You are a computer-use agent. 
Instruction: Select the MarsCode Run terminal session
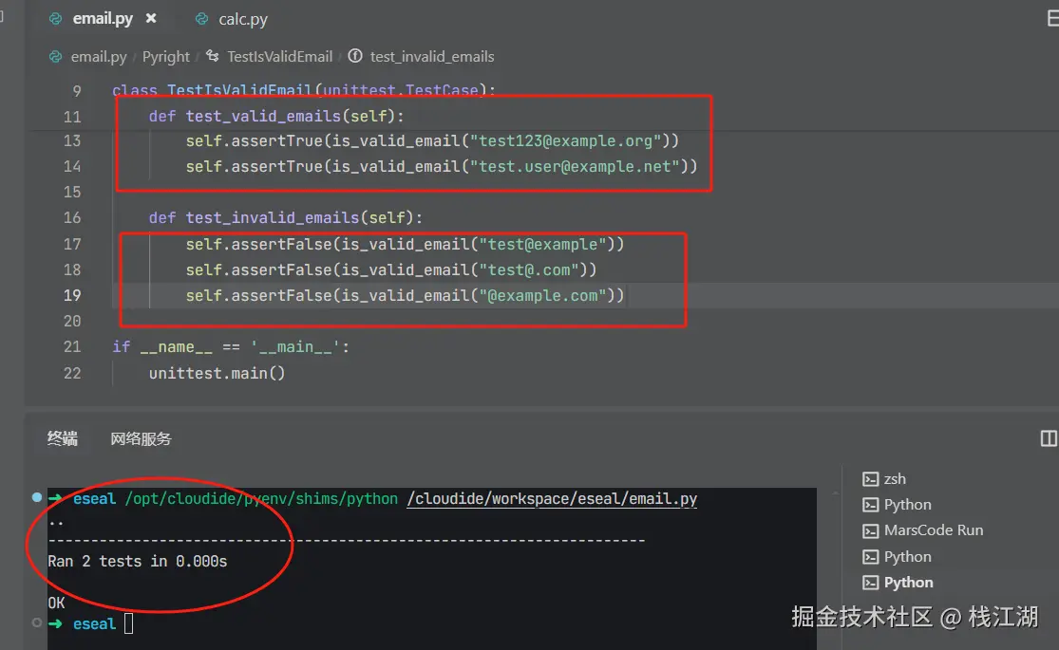pos(934,530)
